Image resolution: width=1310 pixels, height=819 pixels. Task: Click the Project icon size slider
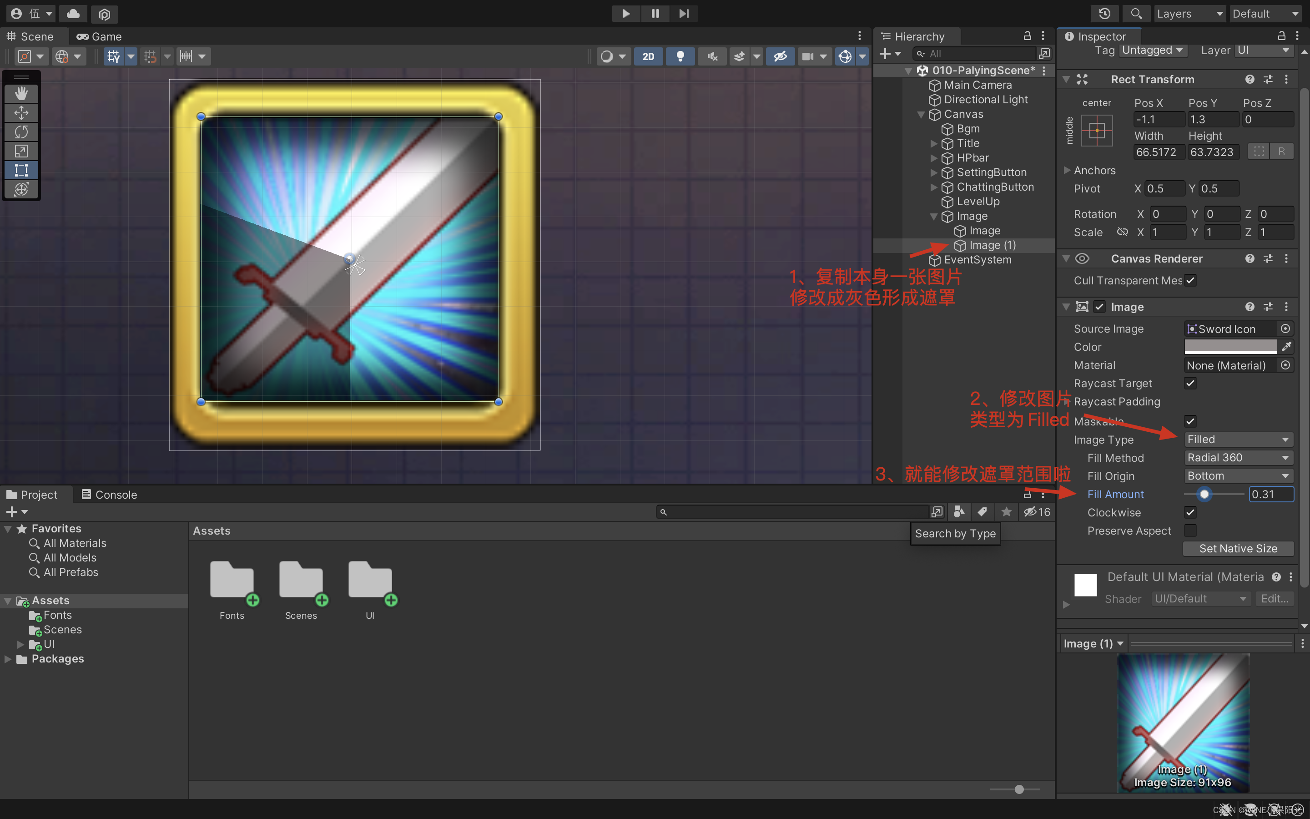[x=1015, y=789]
